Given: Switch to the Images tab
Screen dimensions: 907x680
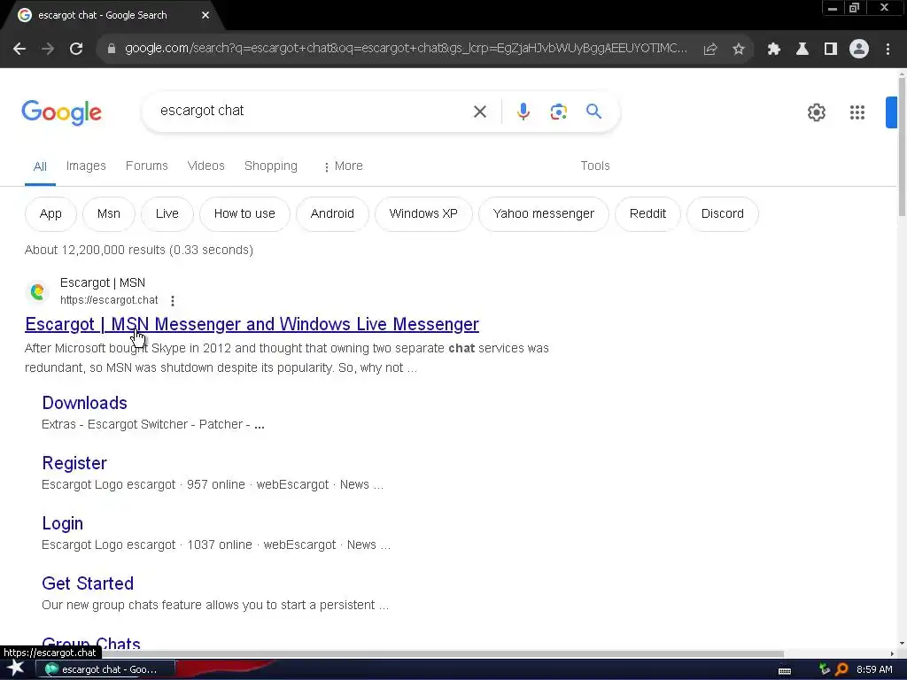Looking at the screenshot, I should coord(86,166).
